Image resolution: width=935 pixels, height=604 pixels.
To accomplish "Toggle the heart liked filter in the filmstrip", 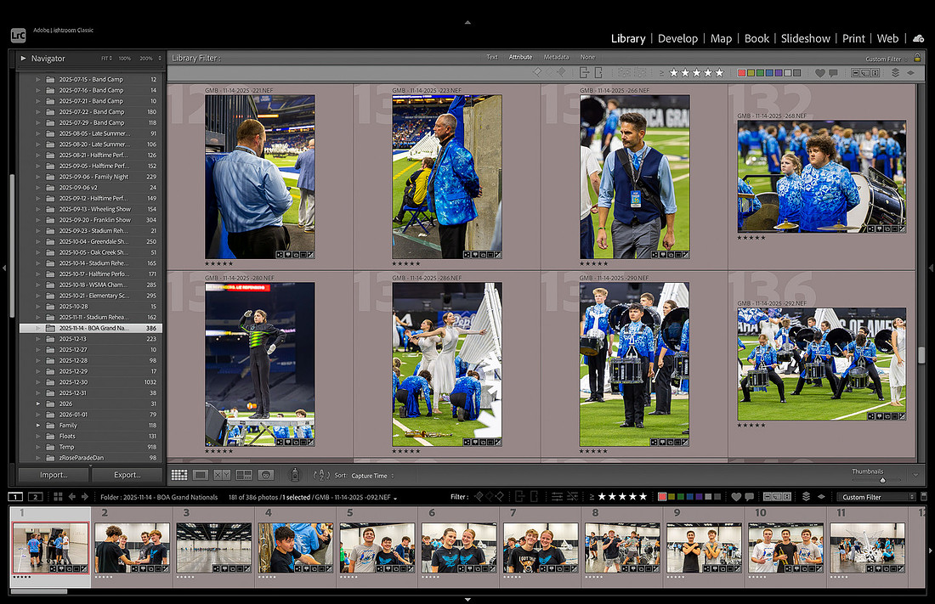I will (x=736, y=497).
